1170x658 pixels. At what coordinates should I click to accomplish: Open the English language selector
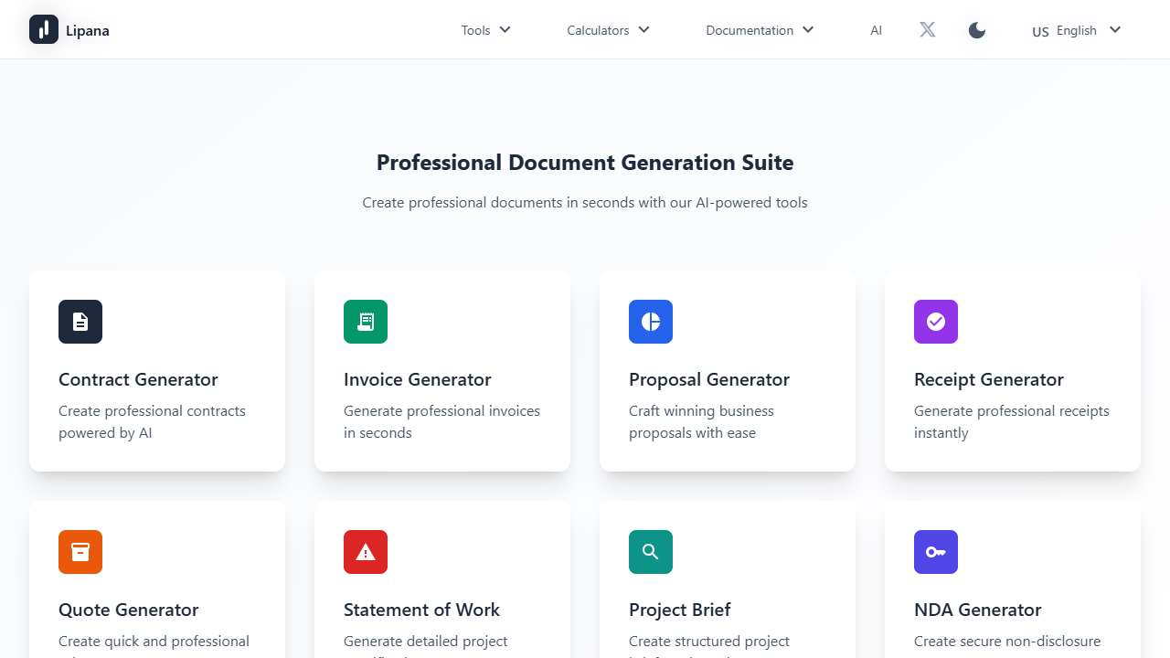coord(1076,30)
